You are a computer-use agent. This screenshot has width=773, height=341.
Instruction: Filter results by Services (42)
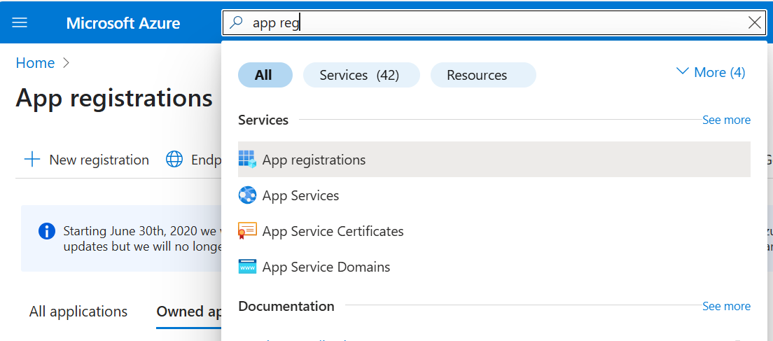click(360, 75)
